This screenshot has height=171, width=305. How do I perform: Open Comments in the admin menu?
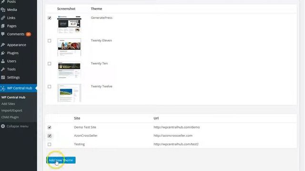click(16, 34)
